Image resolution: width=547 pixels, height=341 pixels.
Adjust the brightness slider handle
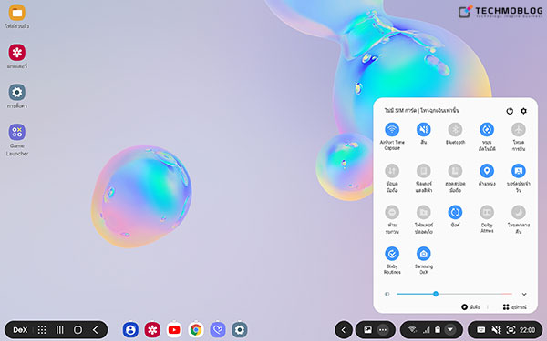436,294
